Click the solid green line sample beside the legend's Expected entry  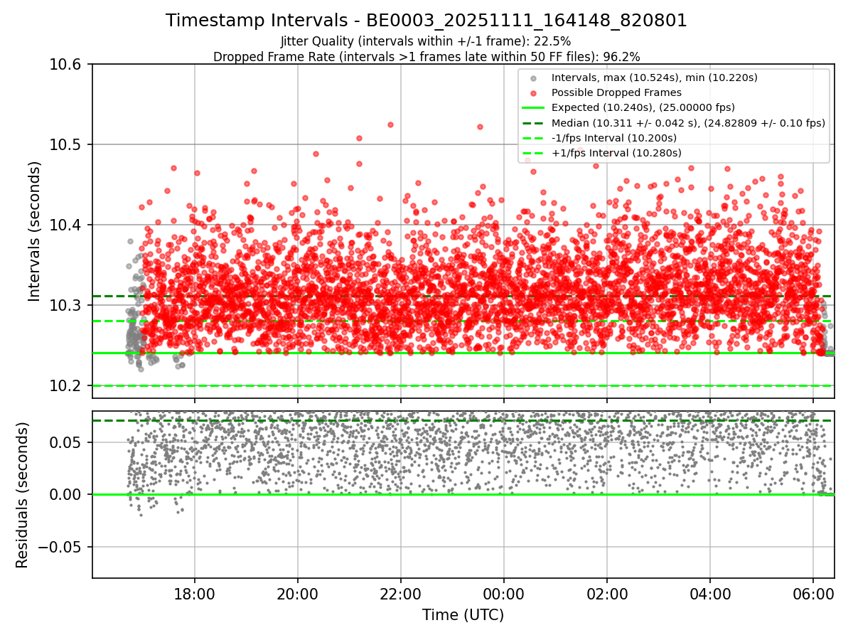(533, 107)
